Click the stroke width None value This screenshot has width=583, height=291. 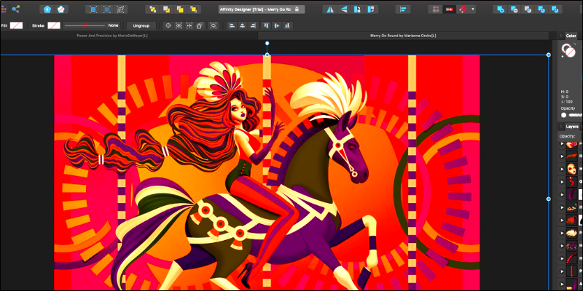pos(113,25)
